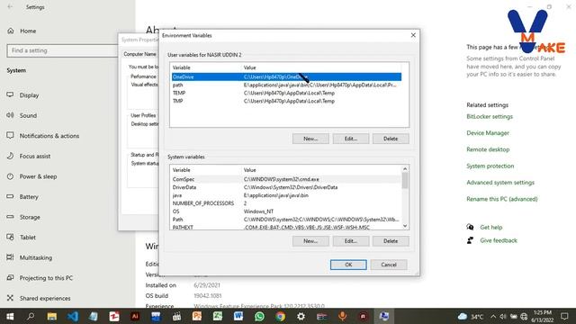Select the java system variable row
The width and height of the screenshot is (576, 324).
click(x=286, y=195)
